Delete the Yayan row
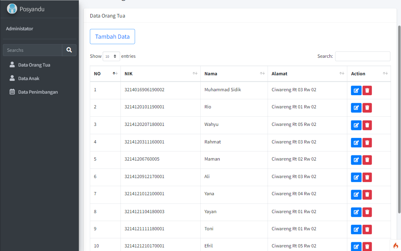The height and width of the screenshot is (251, 401). [x=367, y=212]
